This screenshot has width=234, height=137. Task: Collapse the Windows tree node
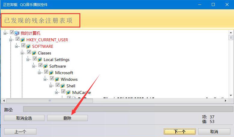pos(45,79)
